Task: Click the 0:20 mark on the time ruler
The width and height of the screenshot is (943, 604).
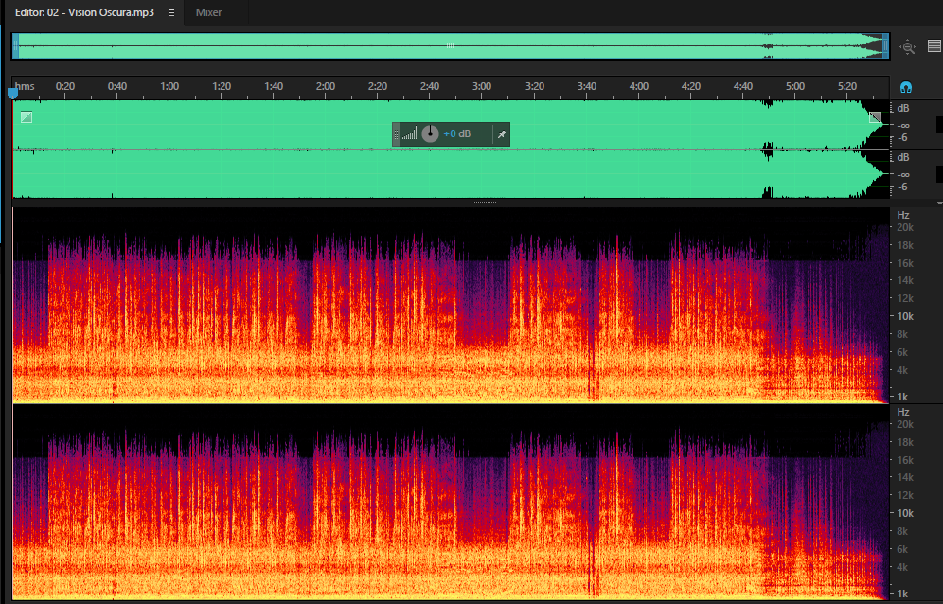Action: [65, 87]
